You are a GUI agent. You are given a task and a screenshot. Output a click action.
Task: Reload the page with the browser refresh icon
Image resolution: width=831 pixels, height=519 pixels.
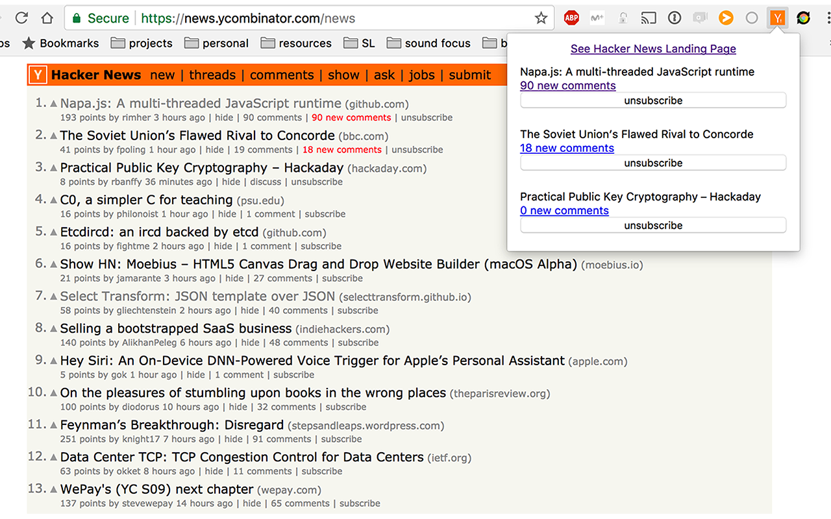pyautogui.click(x=21, y=18)
